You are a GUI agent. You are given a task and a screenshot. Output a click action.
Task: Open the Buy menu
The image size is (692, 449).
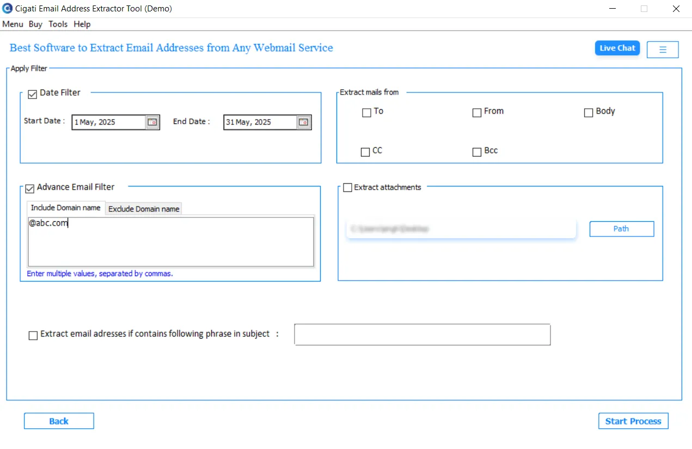coord(35,24)
